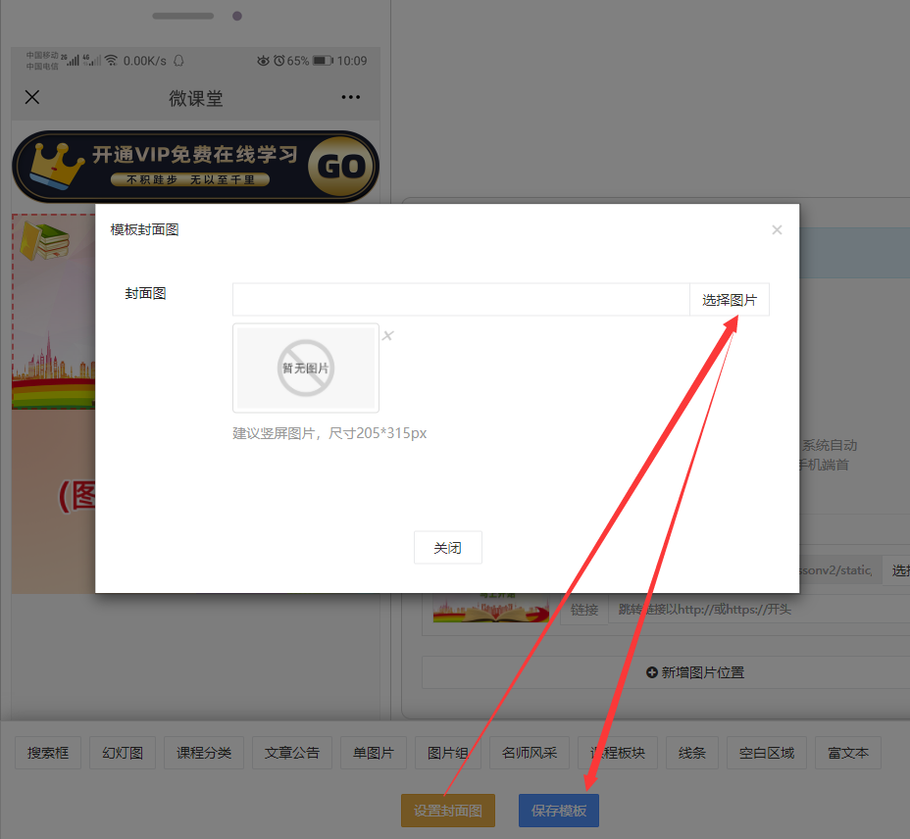
Task: Add the 搜索框 component
Action: [x=48, y=753]
